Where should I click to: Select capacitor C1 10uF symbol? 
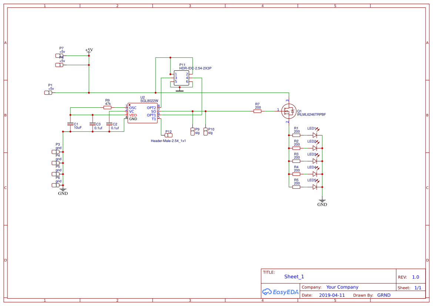point(70,124)
